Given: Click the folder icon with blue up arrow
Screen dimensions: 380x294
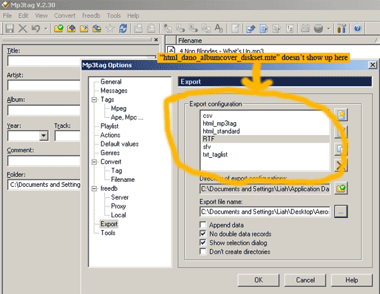Looking at the screenshot, I should [97, 29].
